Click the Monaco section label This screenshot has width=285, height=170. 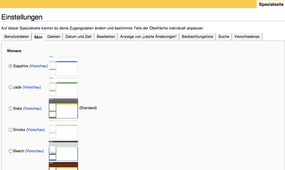[x=14, y=51]
